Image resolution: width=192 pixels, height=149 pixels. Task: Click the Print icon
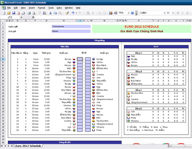(x=28, y=13)
